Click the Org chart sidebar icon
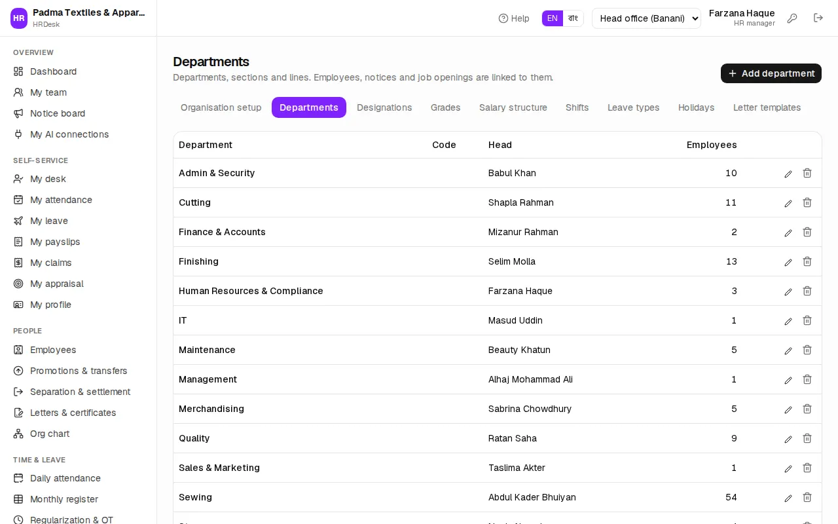This screenshot has height=524, width=838. [x=18, y=434]
